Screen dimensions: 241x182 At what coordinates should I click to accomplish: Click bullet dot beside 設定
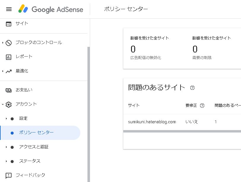pos(12,119)
